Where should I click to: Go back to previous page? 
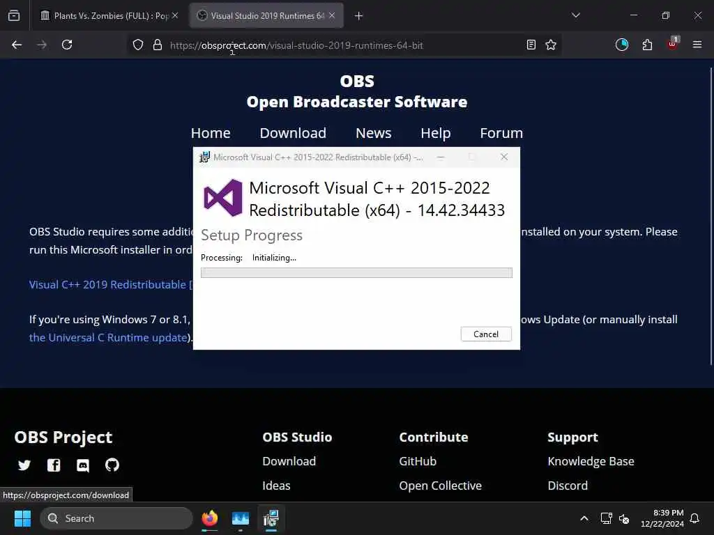click(x=17, y=45)
